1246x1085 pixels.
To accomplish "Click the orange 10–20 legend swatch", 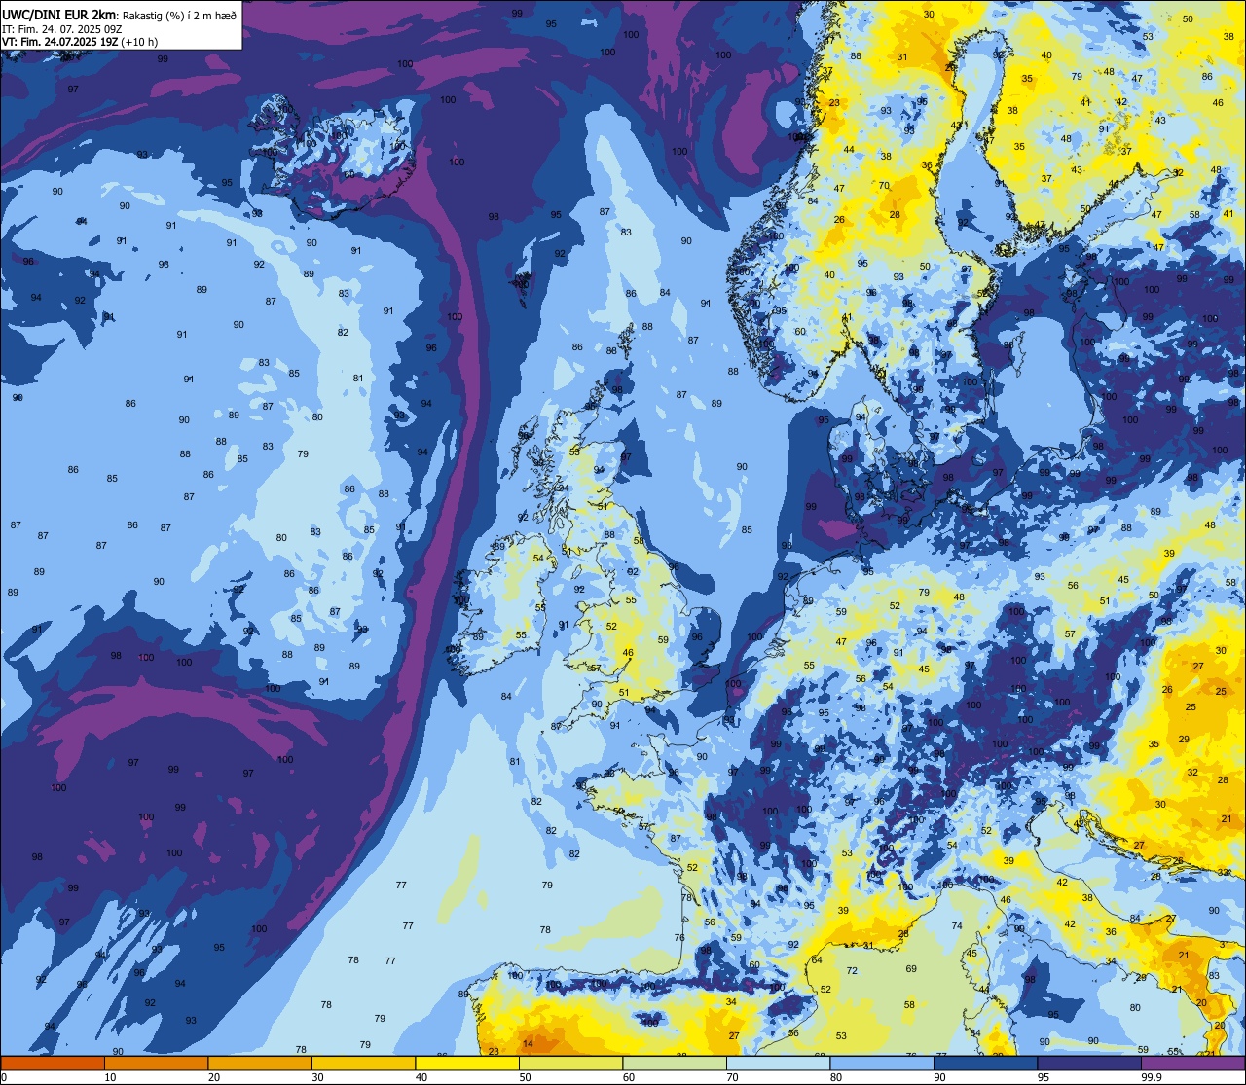I will [156, 1063].
